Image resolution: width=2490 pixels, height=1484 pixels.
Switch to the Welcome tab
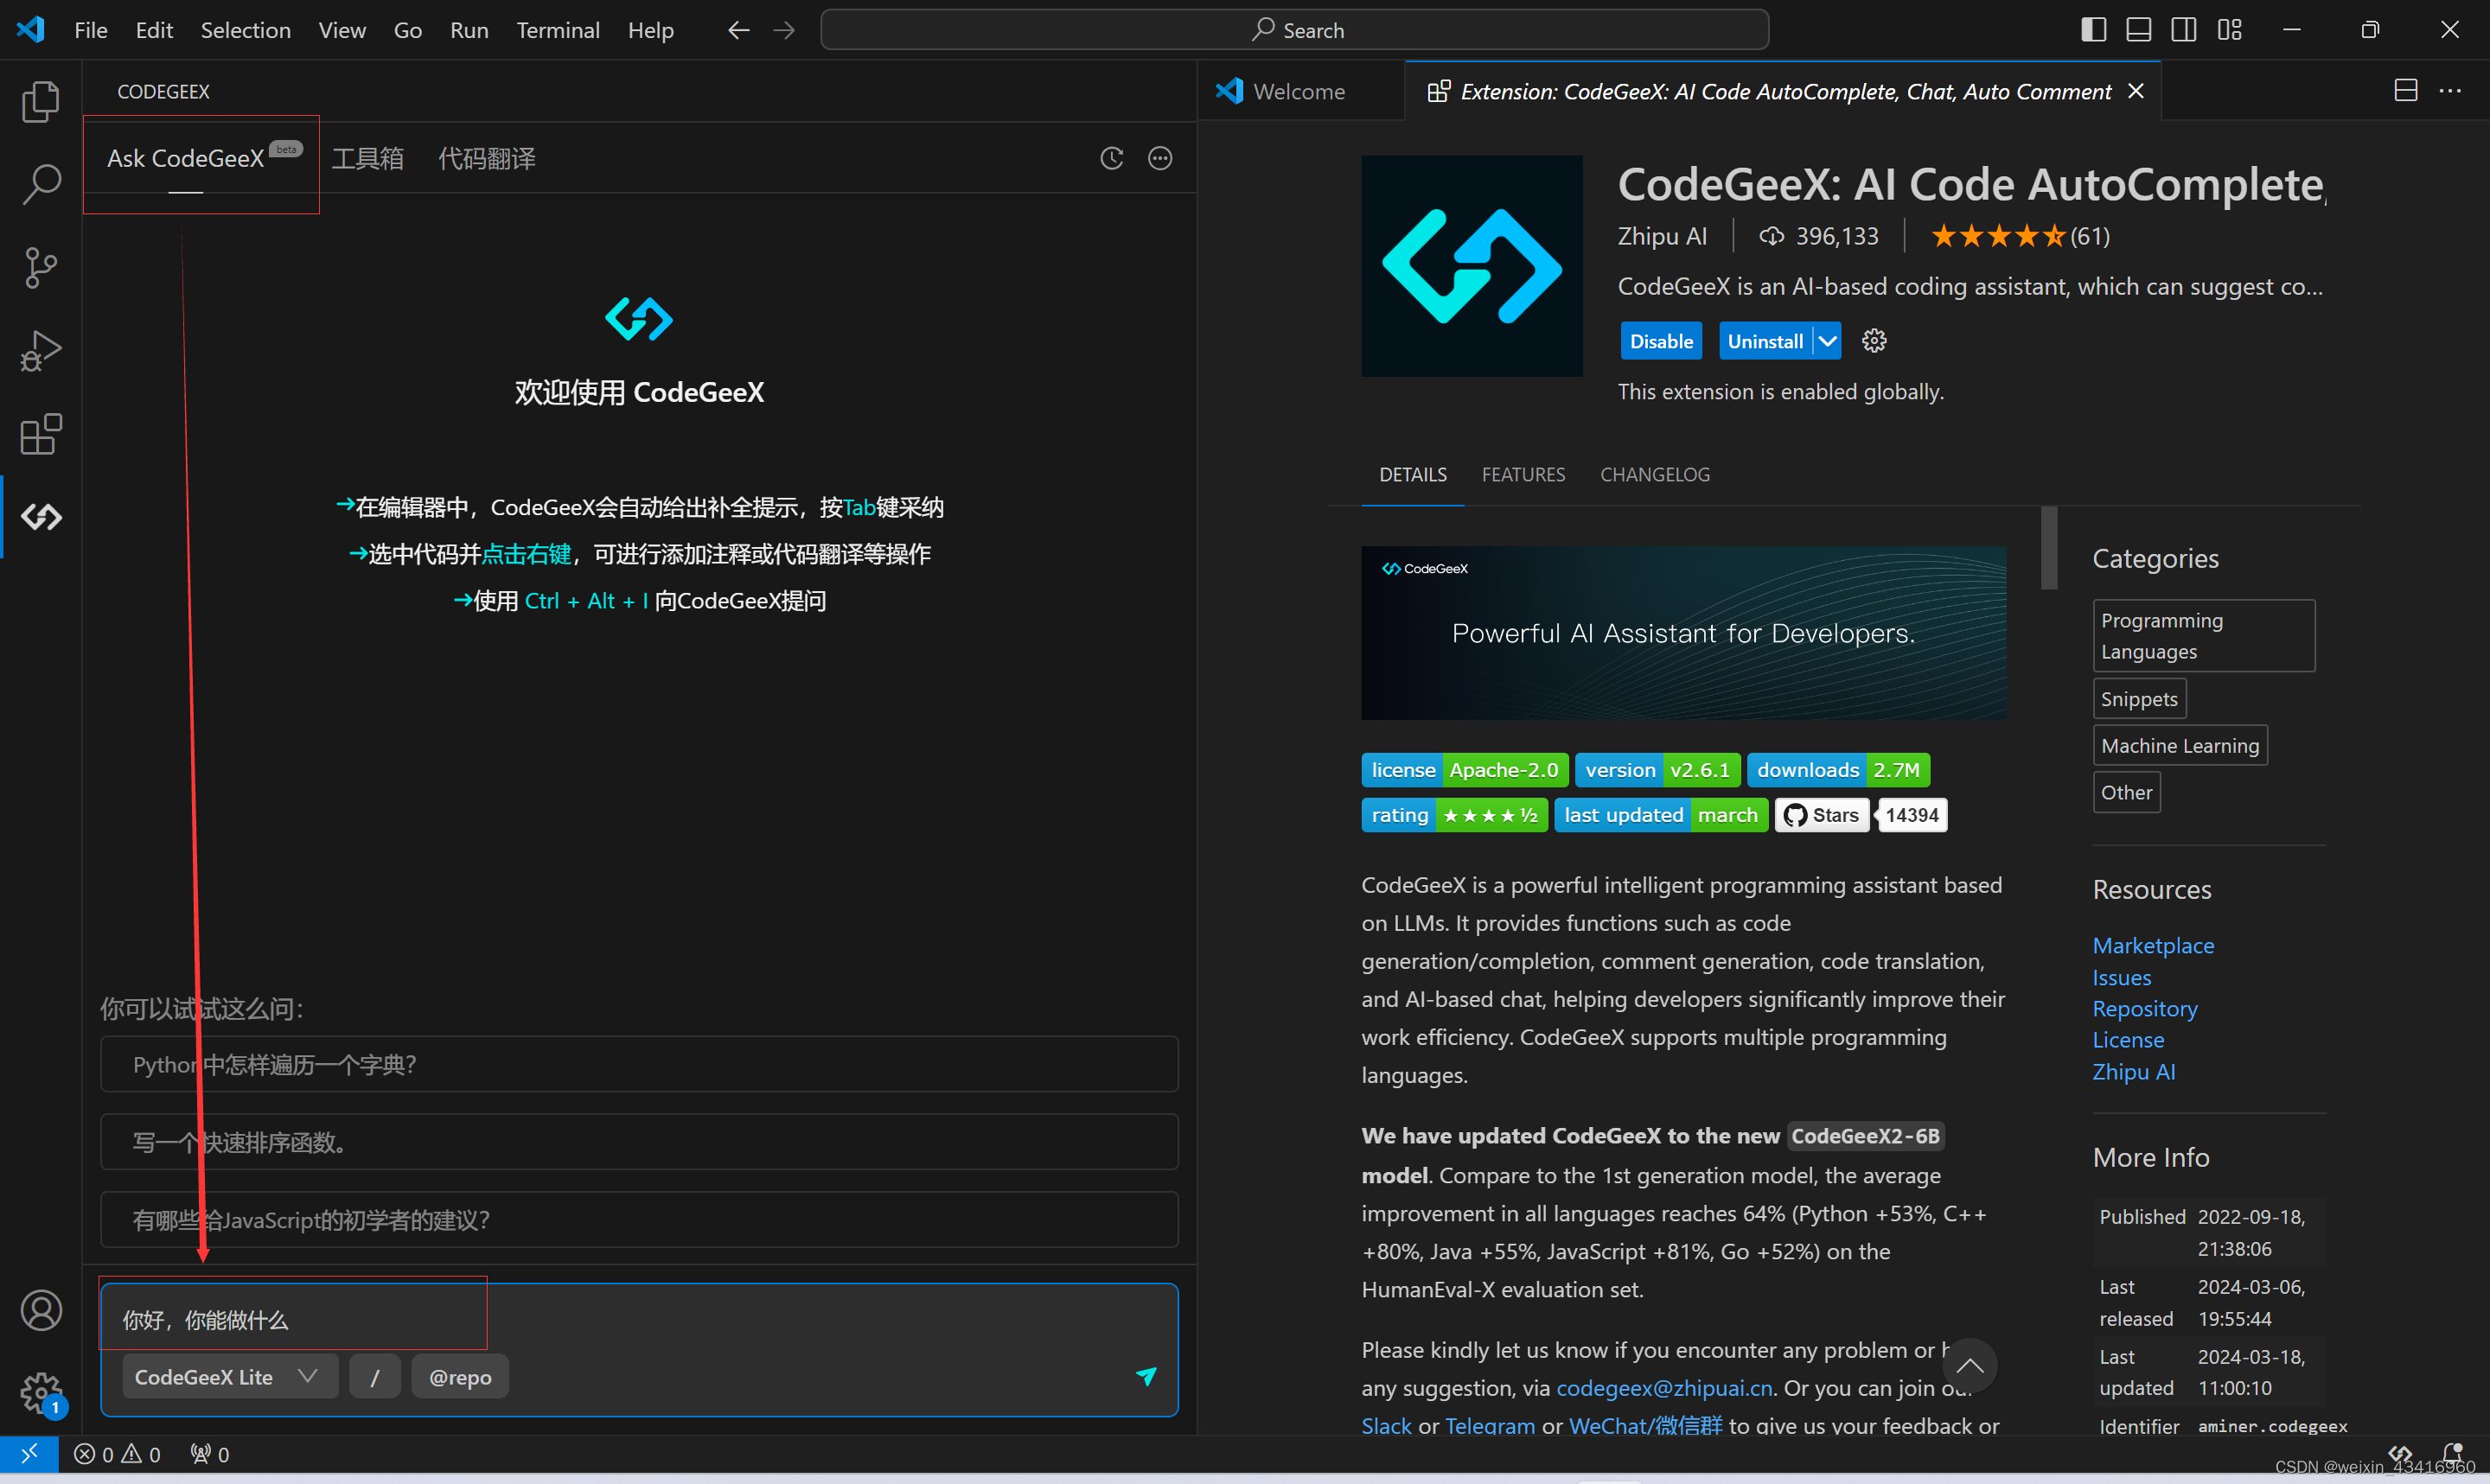point(1299,91)
